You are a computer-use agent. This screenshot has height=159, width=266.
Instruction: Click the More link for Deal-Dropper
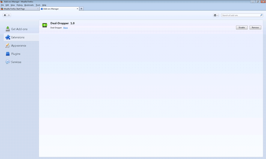[x=65, y=28]
